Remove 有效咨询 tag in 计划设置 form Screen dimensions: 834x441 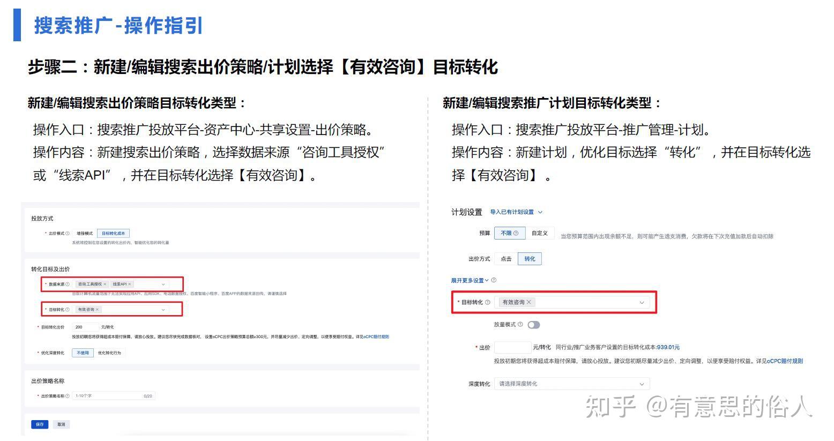529,302
